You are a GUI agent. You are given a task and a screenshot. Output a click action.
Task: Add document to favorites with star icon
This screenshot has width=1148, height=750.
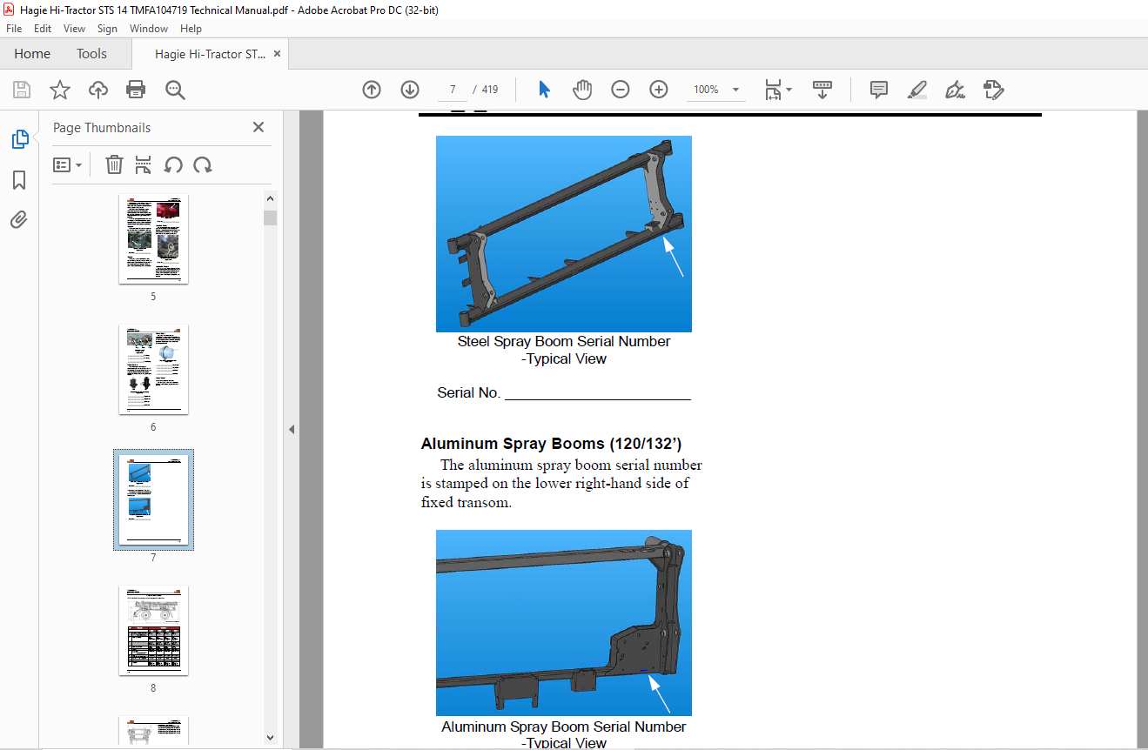coord(60,90)
